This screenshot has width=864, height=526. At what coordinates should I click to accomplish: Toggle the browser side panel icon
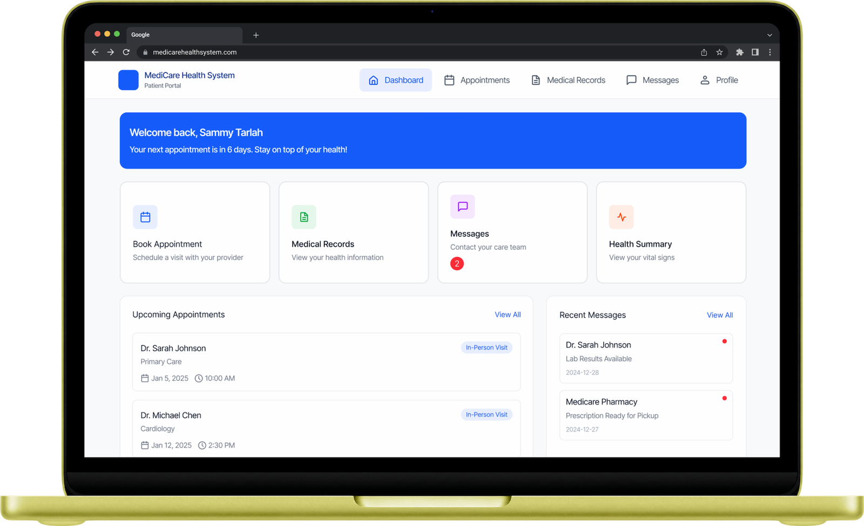coord(755,52)
